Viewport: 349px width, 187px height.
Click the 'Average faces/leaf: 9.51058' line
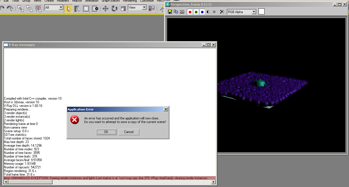pyautogui.click(x=23, y=160)
